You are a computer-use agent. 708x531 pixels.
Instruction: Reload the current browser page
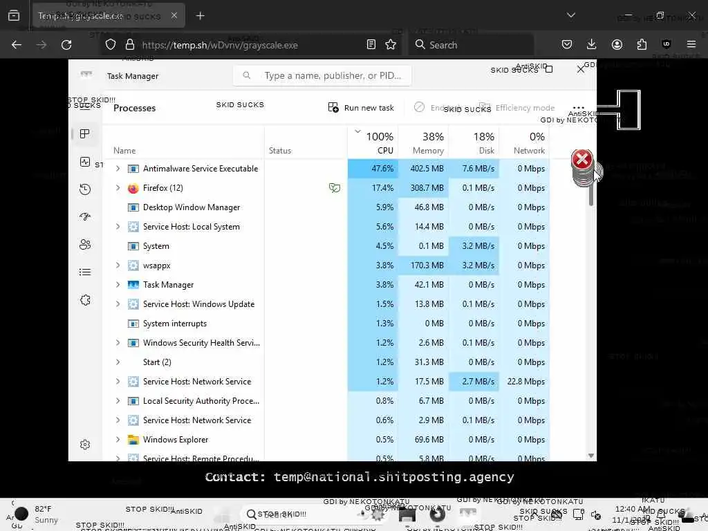[66, 45]
